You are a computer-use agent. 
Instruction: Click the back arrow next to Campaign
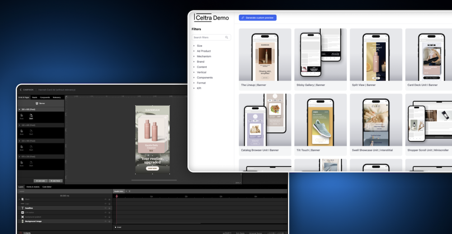[x=21, y=90]
